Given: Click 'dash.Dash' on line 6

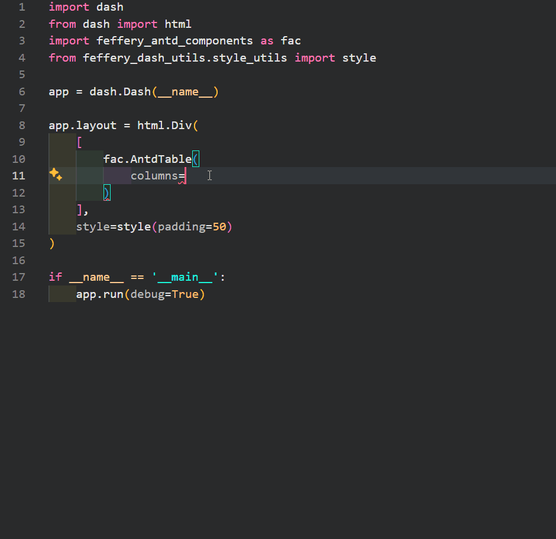Looking at the screenshot, I should point(120,92).
